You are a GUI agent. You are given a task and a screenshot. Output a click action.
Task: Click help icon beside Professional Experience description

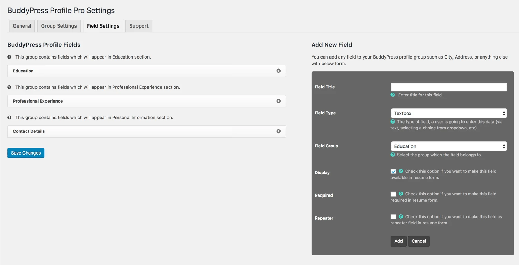pyautogui.click(x=9, y=87)
